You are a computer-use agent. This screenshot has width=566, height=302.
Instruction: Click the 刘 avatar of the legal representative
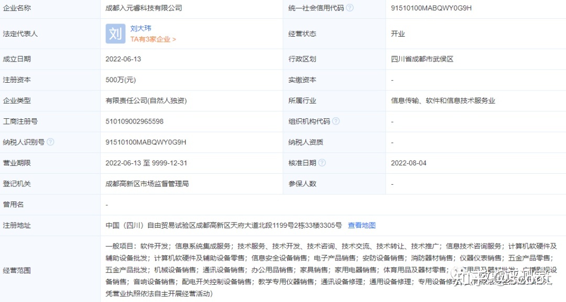coord(115,33)
